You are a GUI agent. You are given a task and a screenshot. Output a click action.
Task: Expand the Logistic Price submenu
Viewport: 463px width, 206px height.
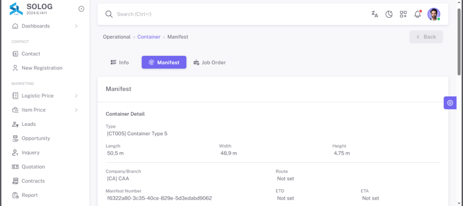tap(45, 96)
